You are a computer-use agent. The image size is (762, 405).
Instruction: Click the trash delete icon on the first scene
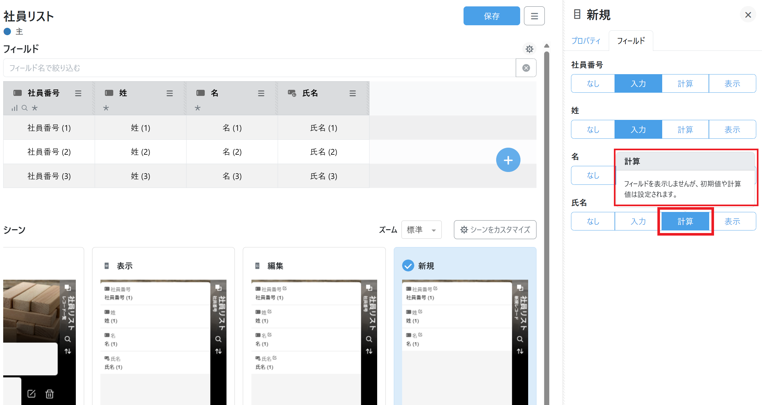50,394
